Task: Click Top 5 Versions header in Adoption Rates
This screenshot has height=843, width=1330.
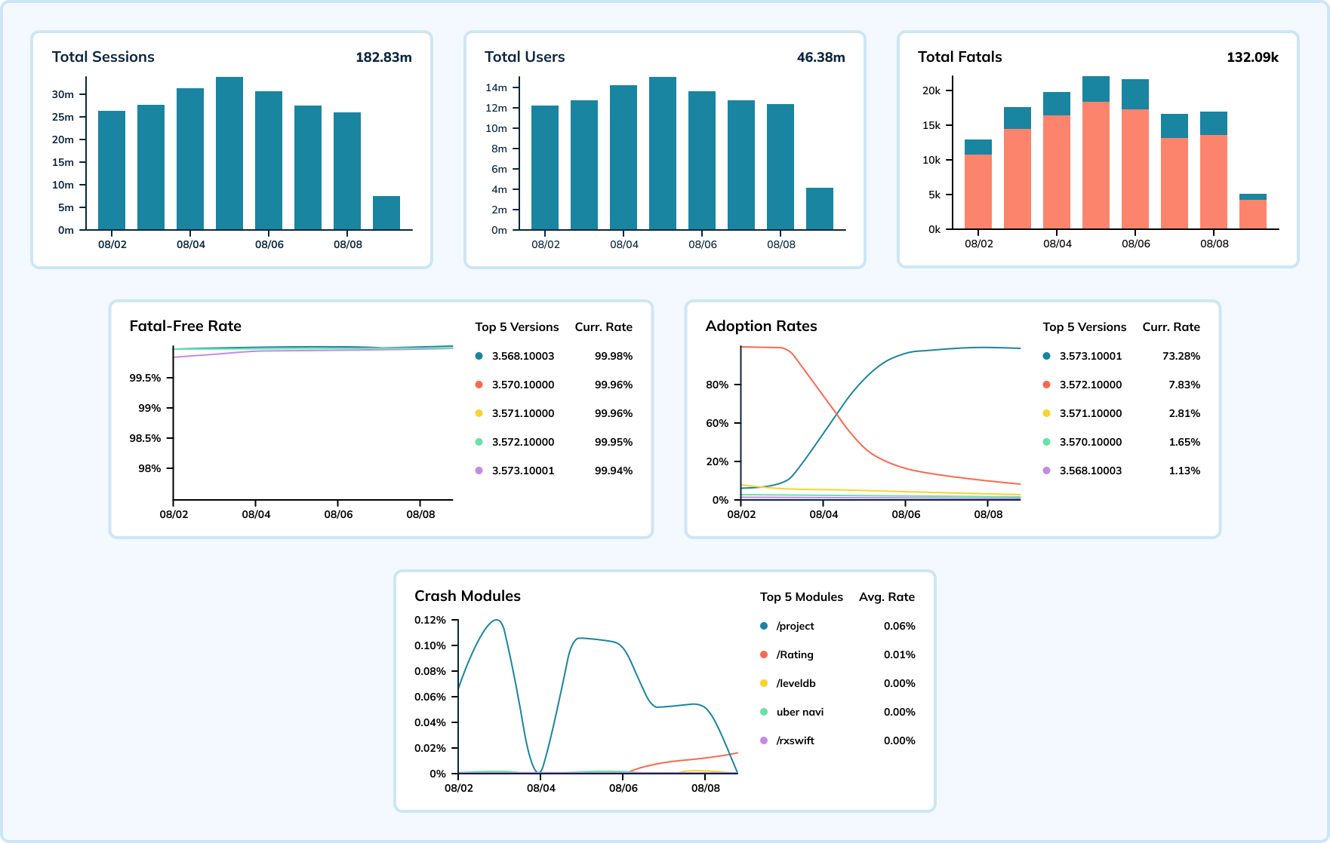Action: 1085,327
